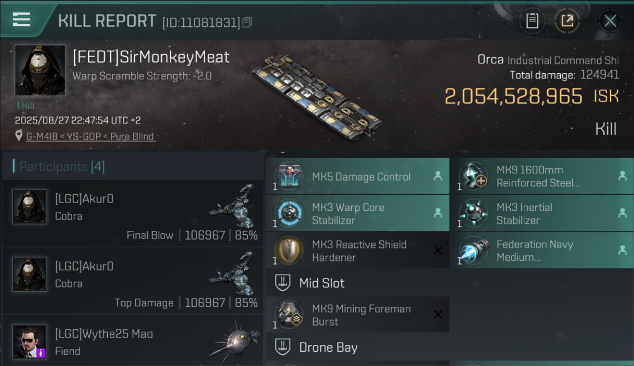Select the MK3 Warp Core Stabilizer icon
The image size is (634, 366).
coord(289,214)
